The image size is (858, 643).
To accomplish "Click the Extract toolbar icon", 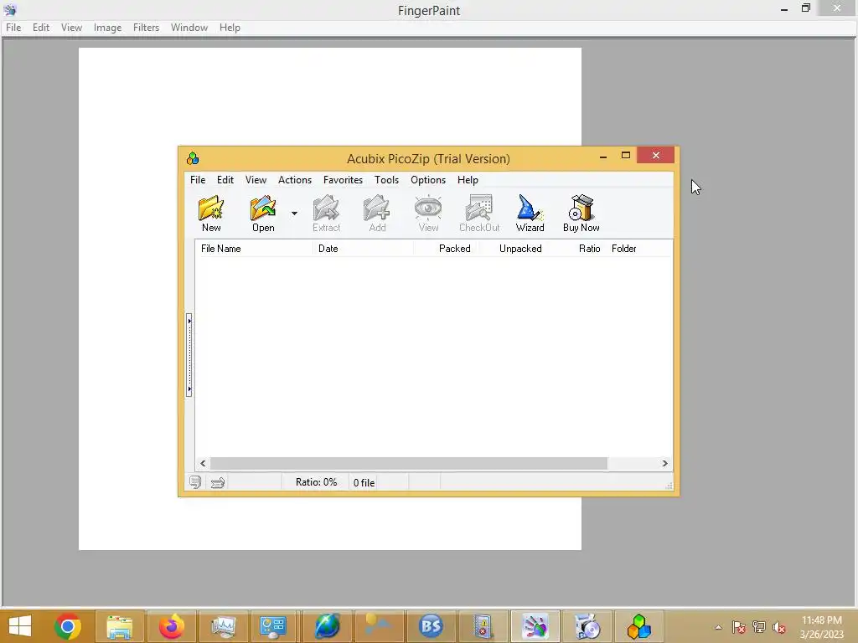I will pos(326,213).
